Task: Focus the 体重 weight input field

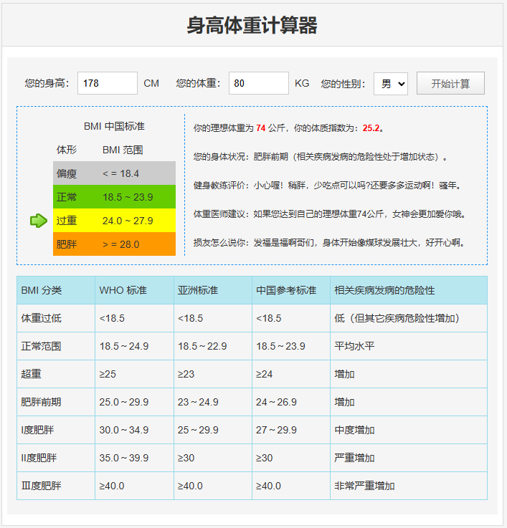Action: click(258, 84)
